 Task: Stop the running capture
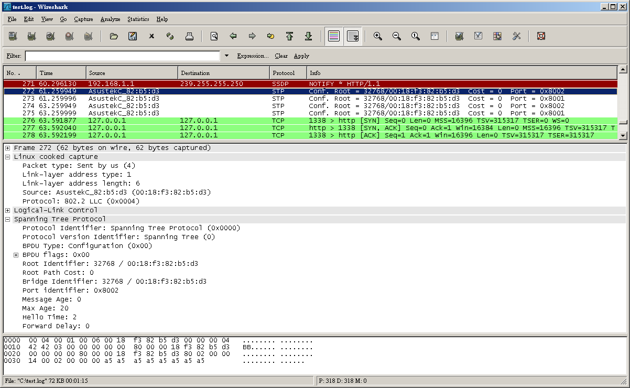pyautogui.click(x=69, y=36)
